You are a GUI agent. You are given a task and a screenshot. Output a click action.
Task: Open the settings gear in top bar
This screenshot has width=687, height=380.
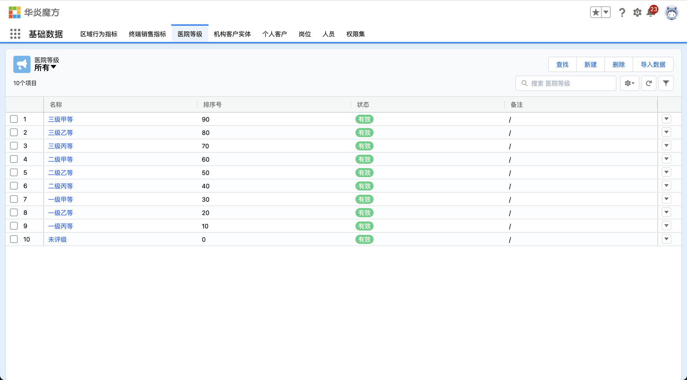tap(637, 12)
